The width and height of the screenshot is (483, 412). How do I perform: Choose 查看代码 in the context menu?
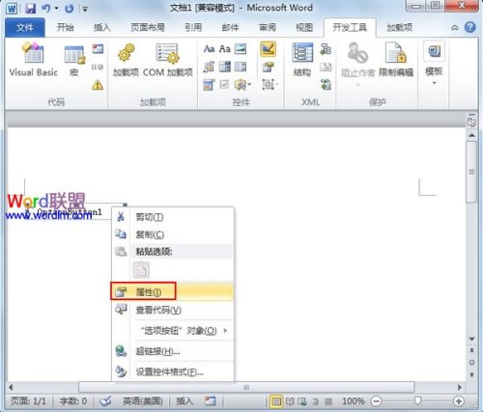coord(173,310)
